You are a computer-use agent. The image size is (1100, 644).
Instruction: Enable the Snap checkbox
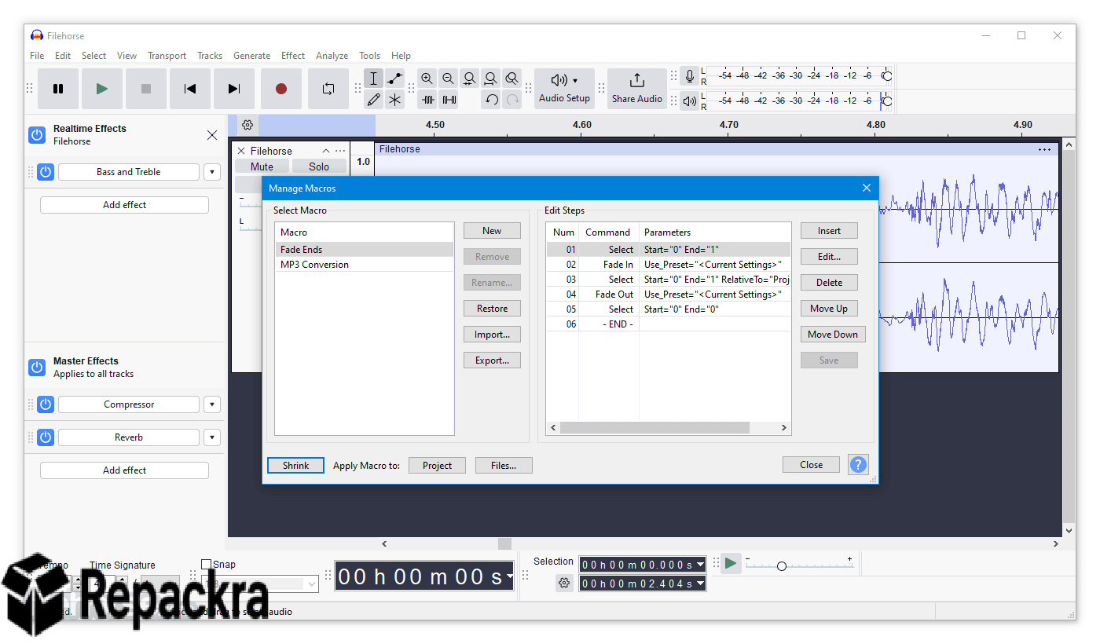pos(207,564)
